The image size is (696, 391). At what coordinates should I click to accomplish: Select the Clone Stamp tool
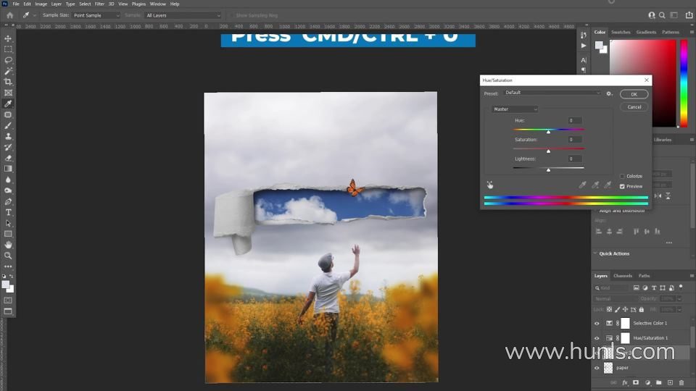(x=8, y=136)
